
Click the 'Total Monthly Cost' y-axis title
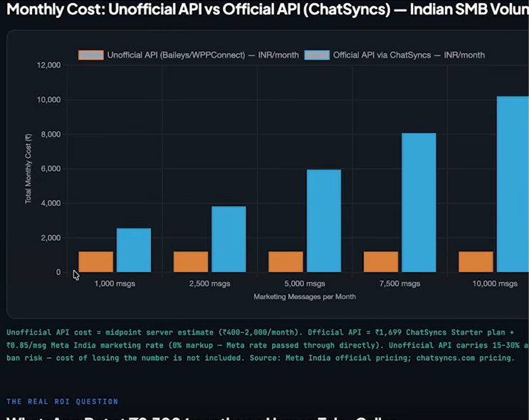[x=28, y=169]
